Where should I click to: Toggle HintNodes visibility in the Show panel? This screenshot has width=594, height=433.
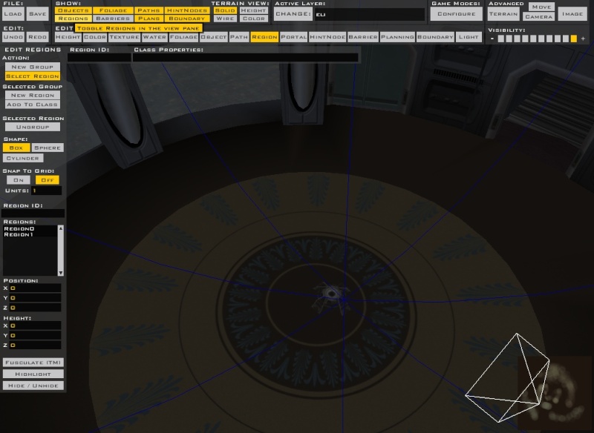[187, 10]
